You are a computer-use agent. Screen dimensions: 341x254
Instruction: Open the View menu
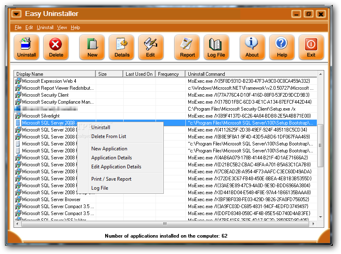click(x=62, y=27)
